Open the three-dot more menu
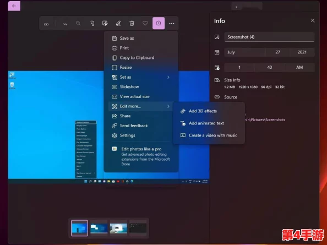 tap(172, 23)
